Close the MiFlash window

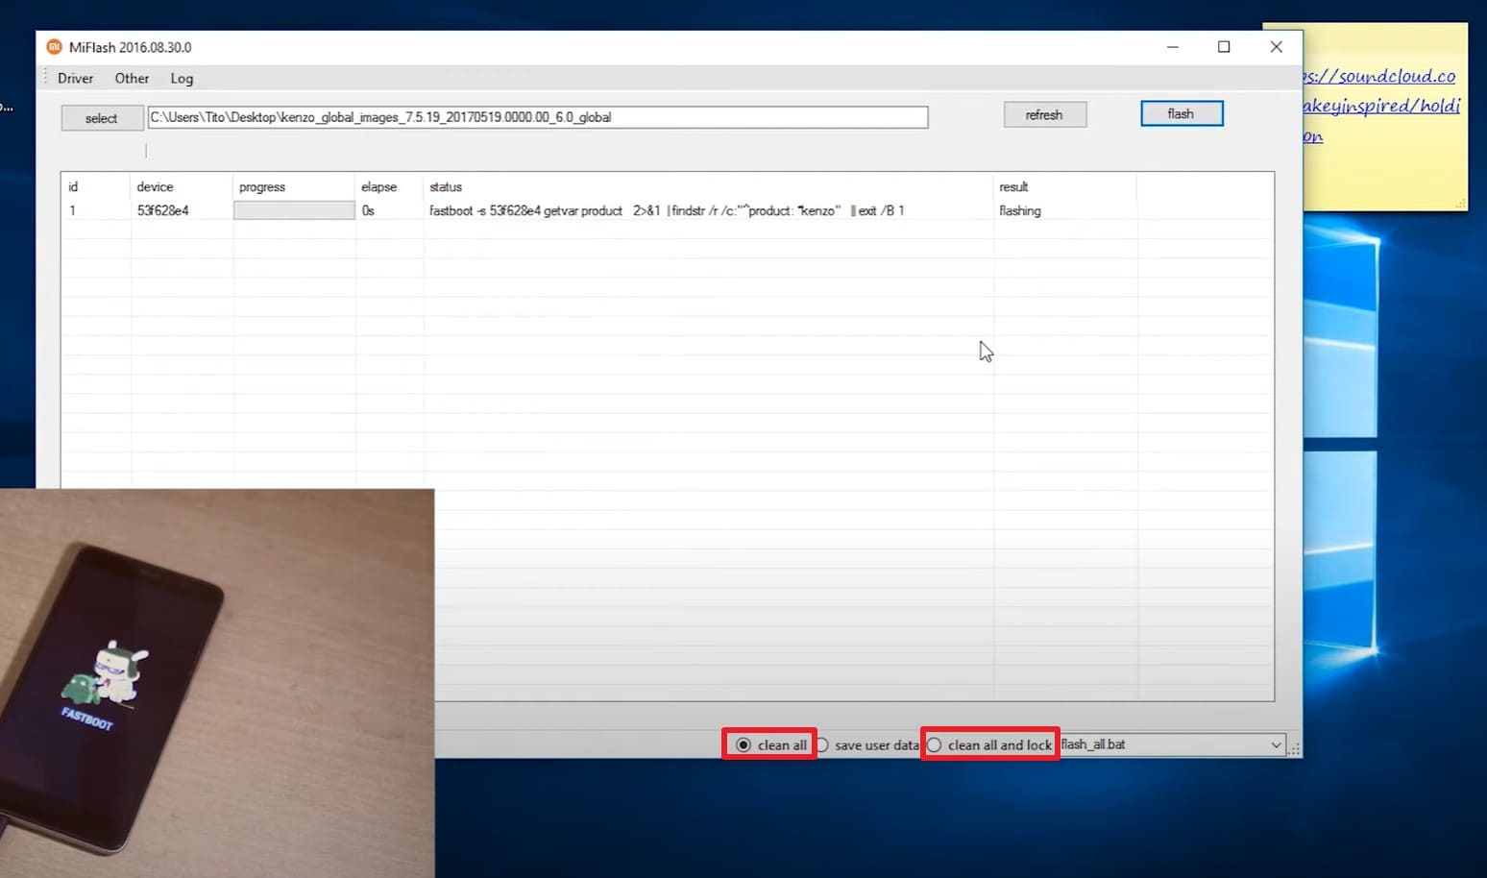pos(1276,47)
